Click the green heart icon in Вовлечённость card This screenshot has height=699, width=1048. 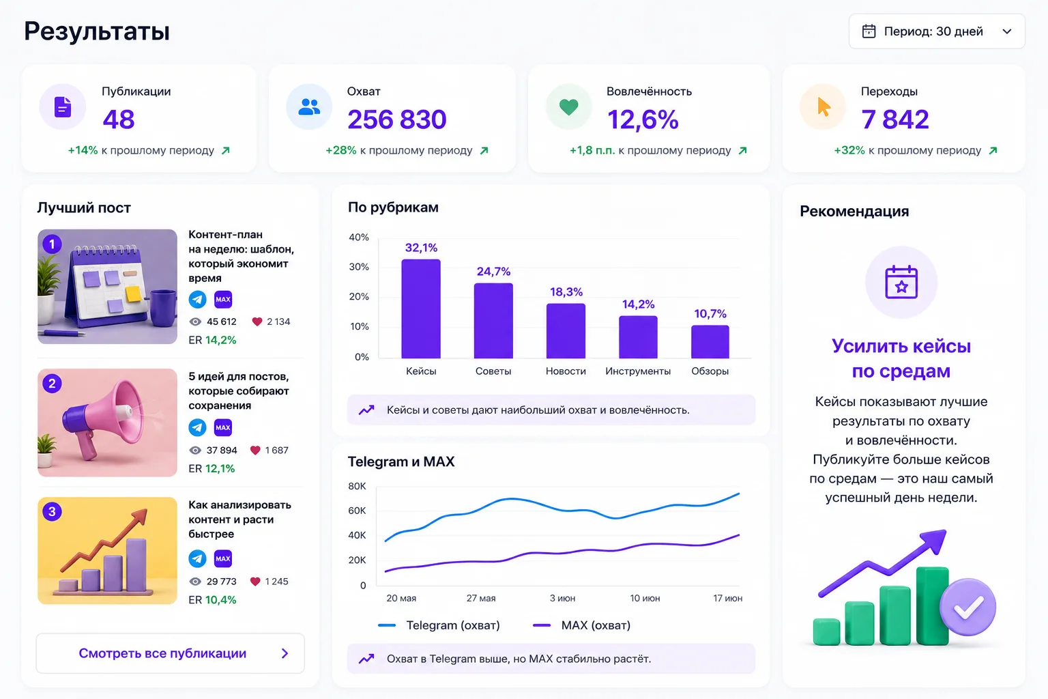tap(569, 107)
